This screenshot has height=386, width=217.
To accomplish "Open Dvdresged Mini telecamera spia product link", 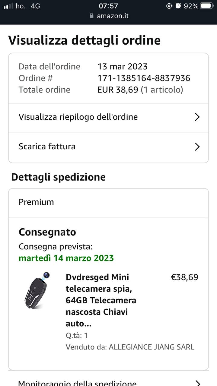I will pos(101,300).
